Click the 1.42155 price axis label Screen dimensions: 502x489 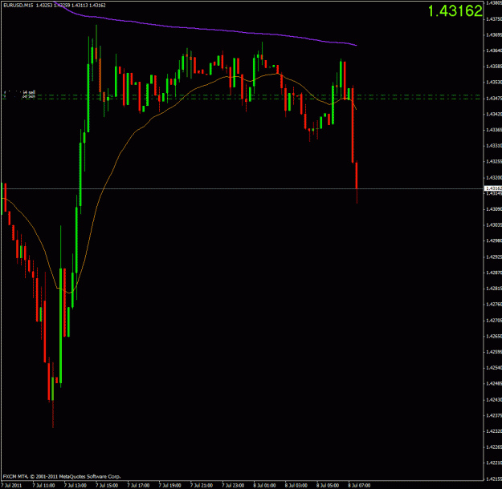click(x=494, y=479)
